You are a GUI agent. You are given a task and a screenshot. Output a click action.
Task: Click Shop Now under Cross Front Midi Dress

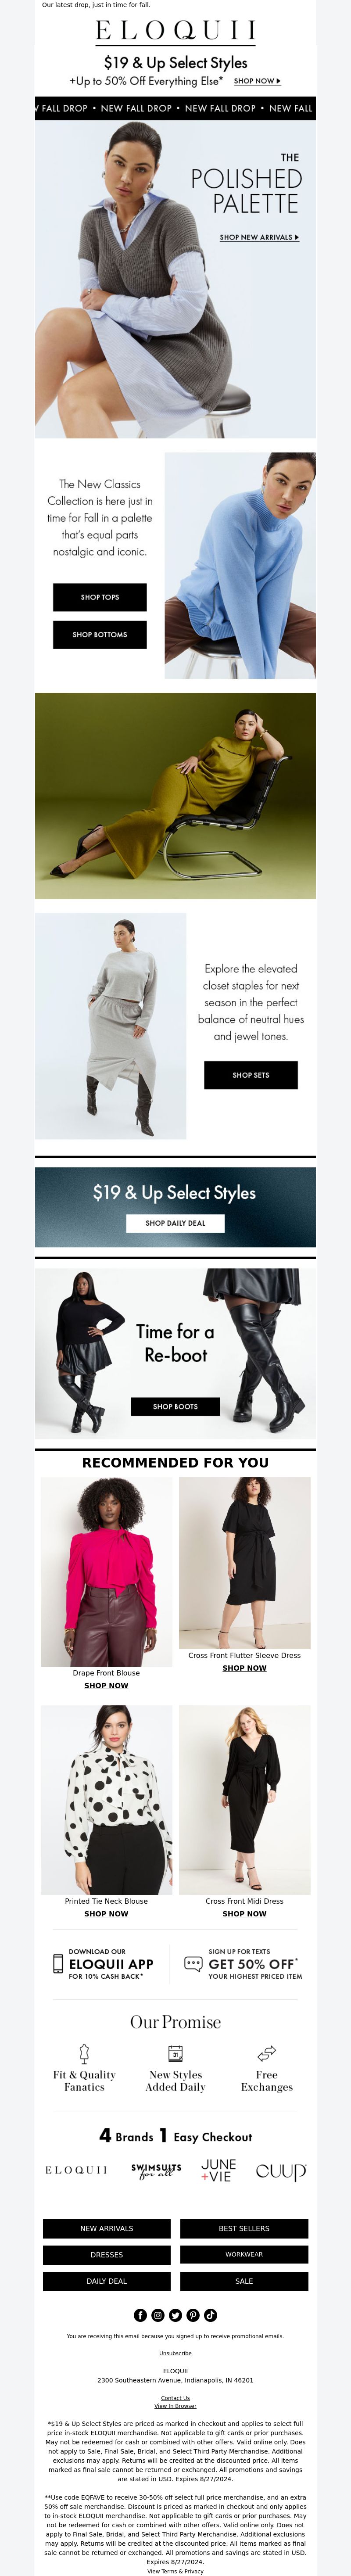(244, 1914)
